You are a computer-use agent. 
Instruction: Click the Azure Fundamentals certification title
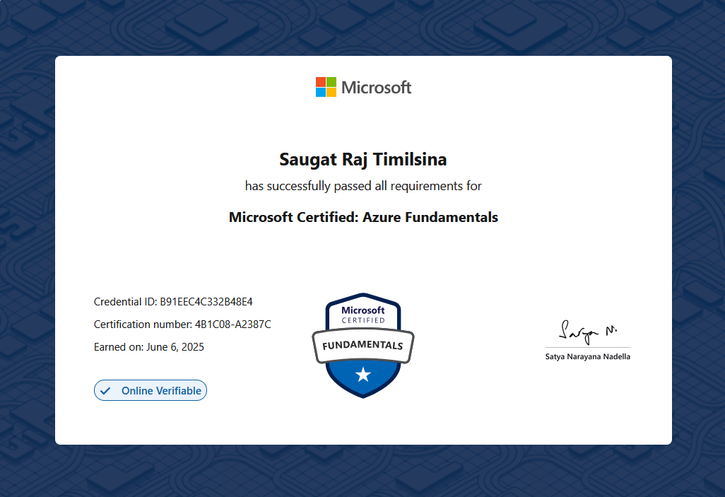362,217
